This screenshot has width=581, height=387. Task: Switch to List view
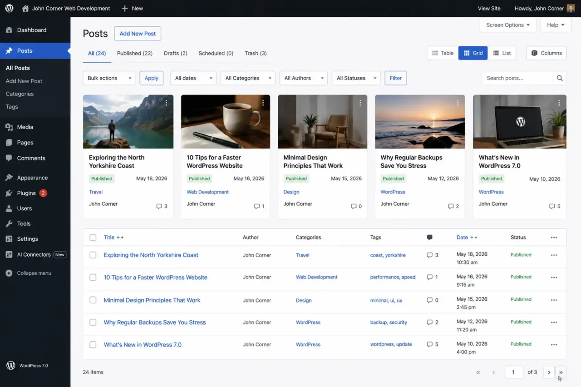(502, 53)
